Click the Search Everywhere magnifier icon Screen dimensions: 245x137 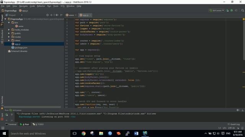[242, 11]
